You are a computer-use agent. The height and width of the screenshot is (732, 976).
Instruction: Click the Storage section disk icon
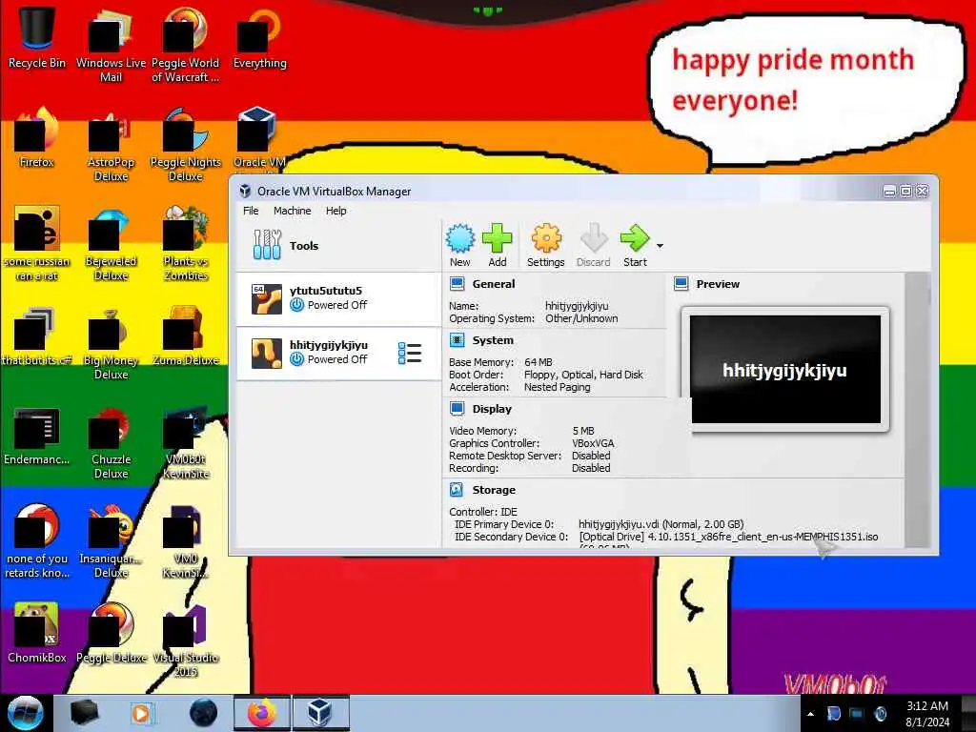[x=457, y=490]
